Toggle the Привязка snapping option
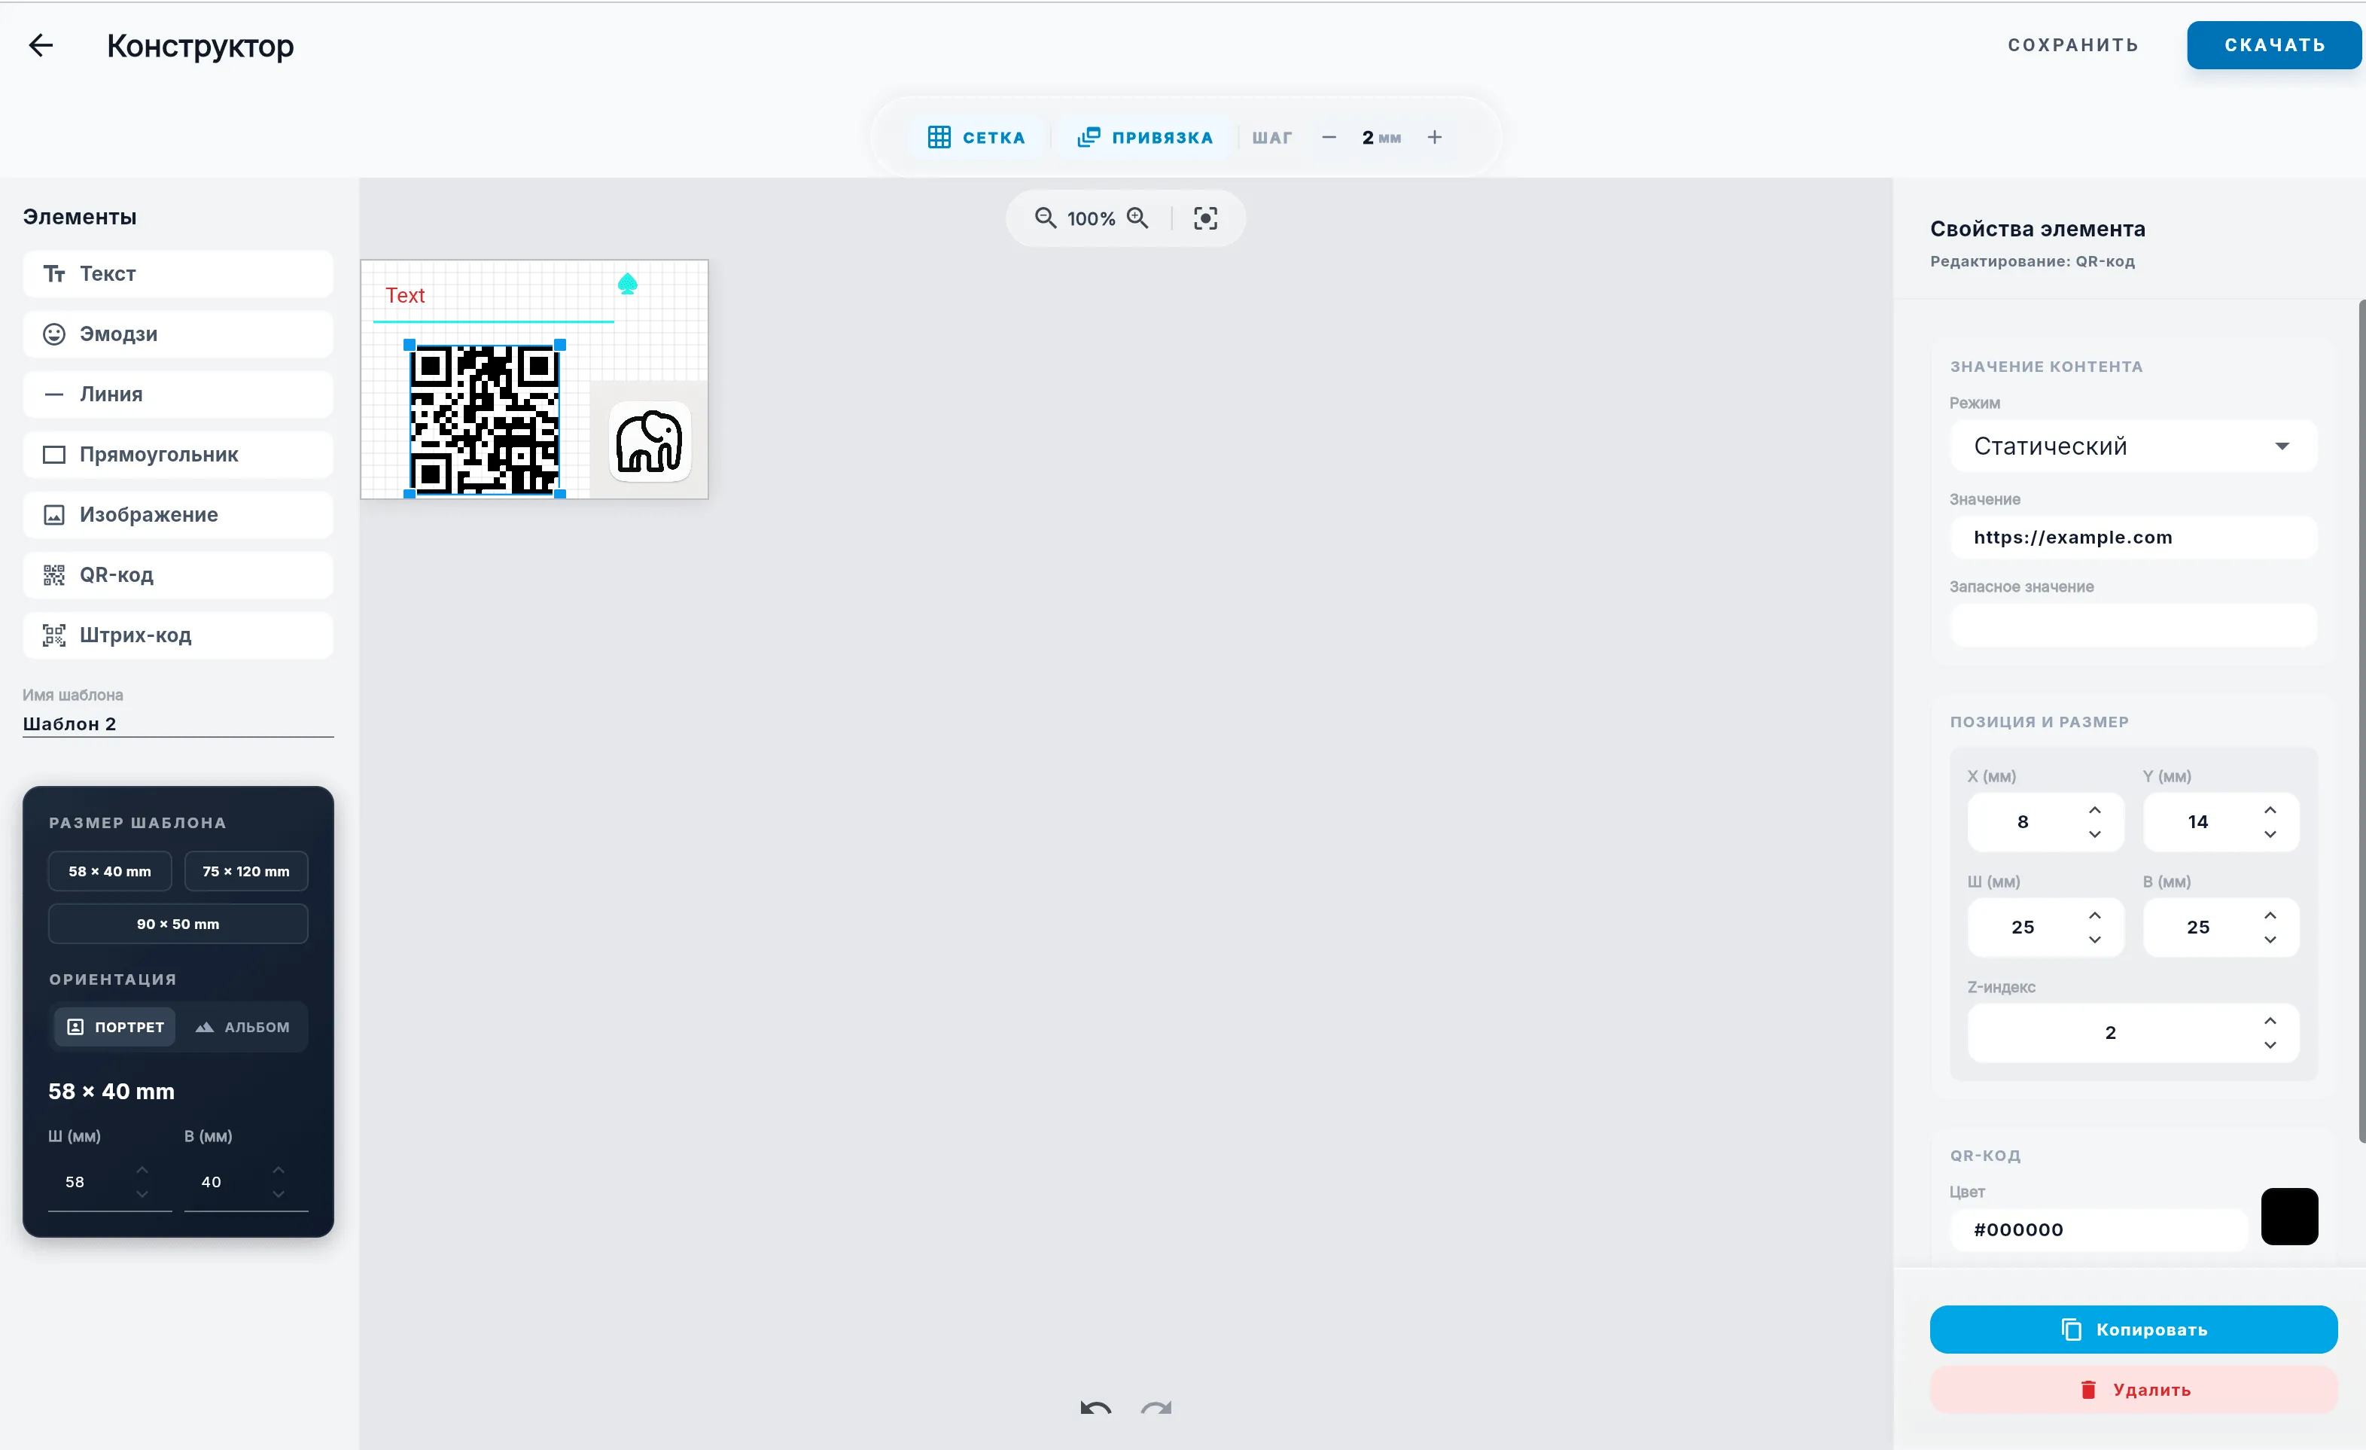The height and width of the screenshot is (1450, 2366). pyautogui.click(x=1144, y=137)
